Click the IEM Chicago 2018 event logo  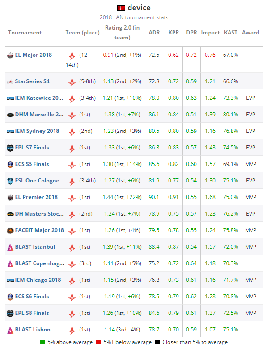pyautogui.click(x=10, y=280)
